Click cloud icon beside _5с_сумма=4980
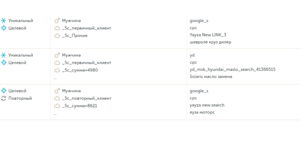 (x=57, y=70)
